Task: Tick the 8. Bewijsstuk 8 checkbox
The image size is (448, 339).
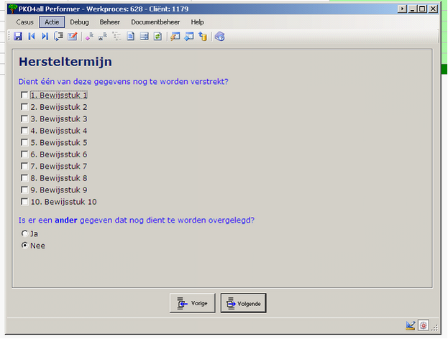Action: coord(24,178)
